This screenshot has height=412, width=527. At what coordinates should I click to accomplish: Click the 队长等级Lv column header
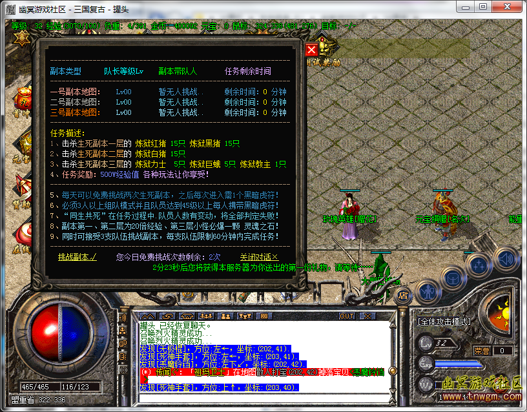(124, 71)
